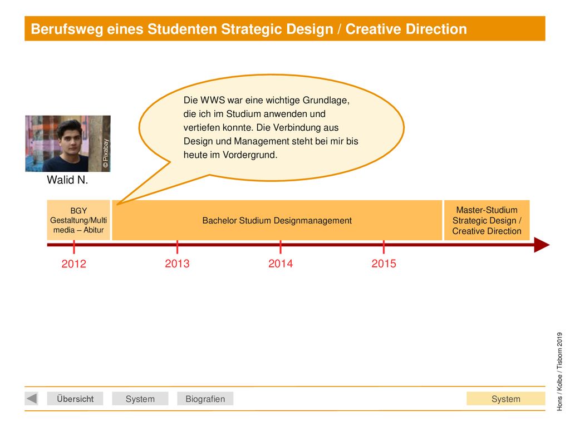This screenshot has width=570, height=427.
Task: Open the Übersicht navigation button
Action: [75, 399]
